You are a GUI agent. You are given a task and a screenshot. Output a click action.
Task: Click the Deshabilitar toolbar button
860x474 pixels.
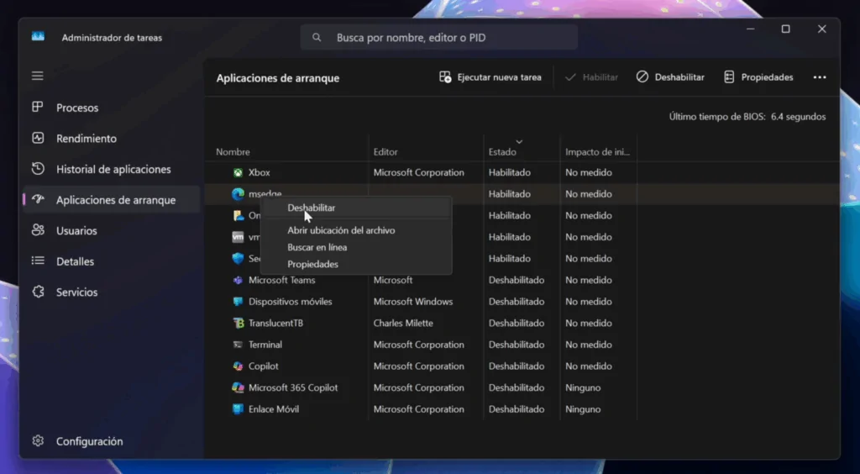(x=670, y=77)
